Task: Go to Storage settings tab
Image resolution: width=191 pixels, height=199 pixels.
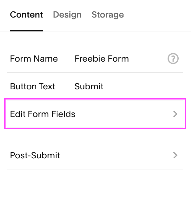Action: pyautogui.click(x=108, y=15)
